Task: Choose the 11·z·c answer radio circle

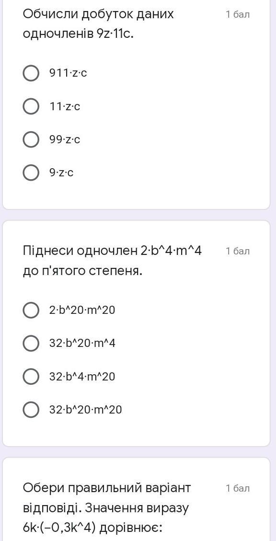Action: [31, 106]
